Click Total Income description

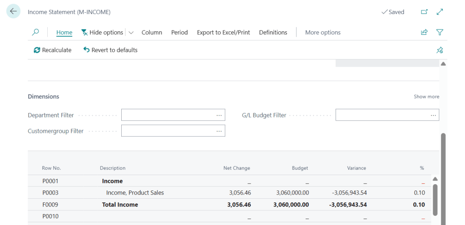coord(120,205)
